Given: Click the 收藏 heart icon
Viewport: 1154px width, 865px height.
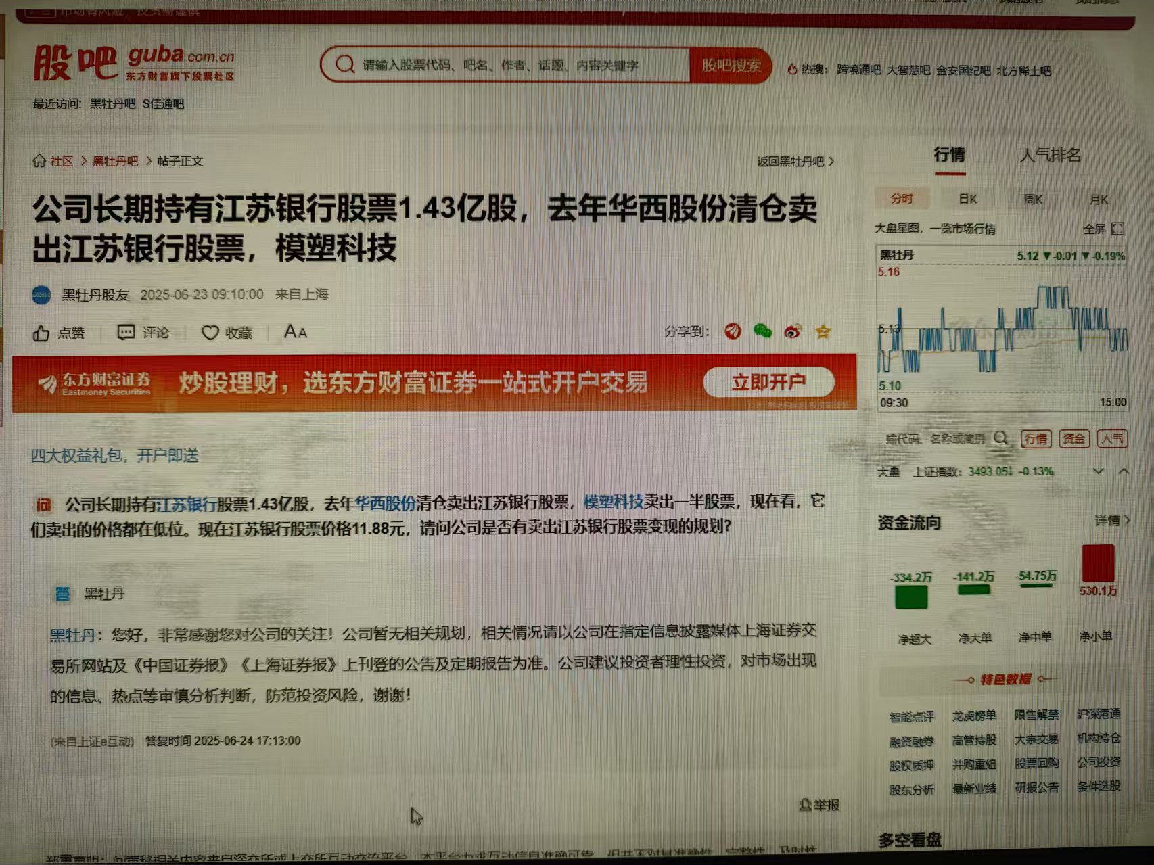Looking at the screenshot, I should pos(210,333).
